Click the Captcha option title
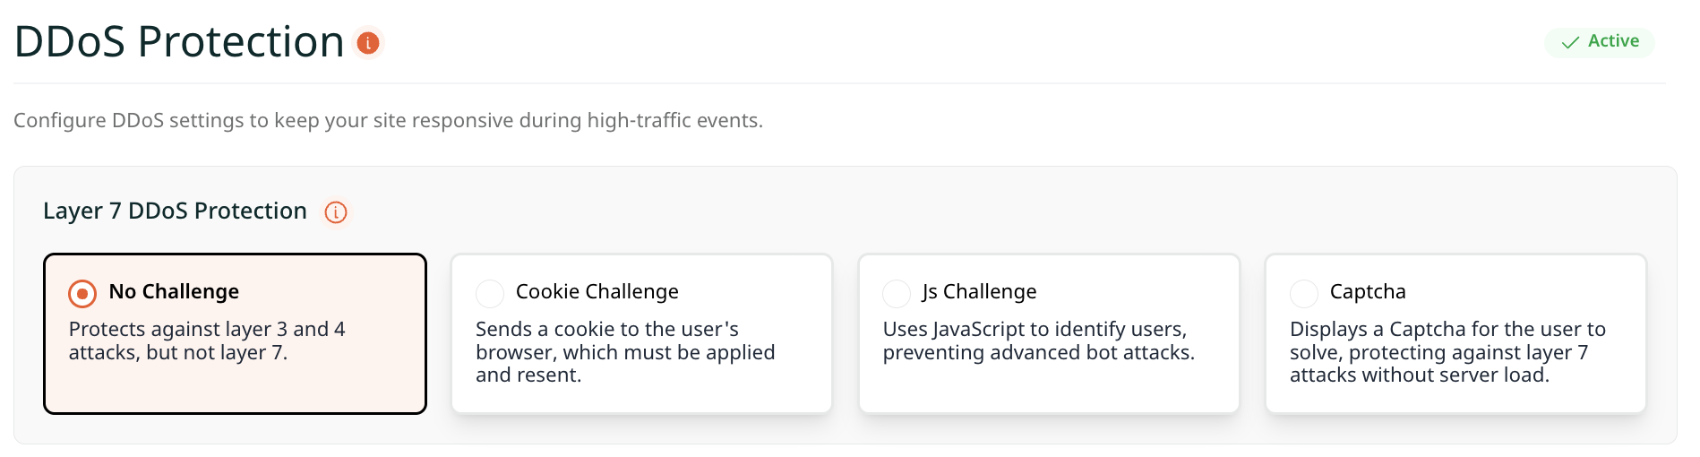 tap(1368, 292)
